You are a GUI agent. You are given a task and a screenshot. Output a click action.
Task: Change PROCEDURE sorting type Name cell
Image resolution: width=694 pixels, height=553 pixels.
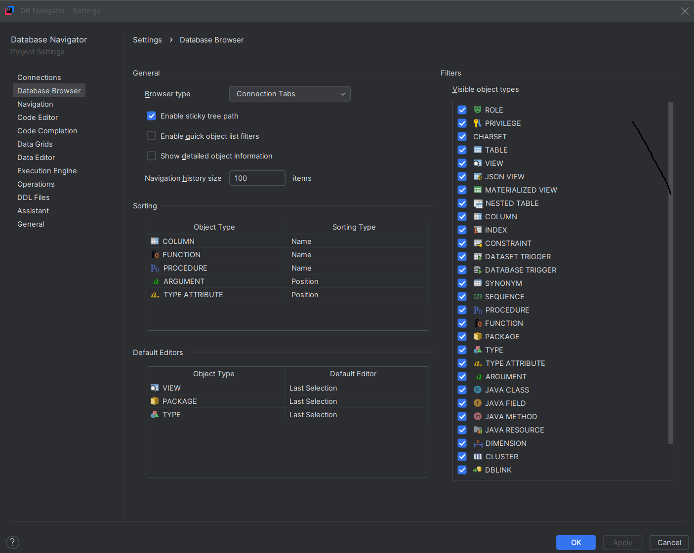tap(357, 268)
